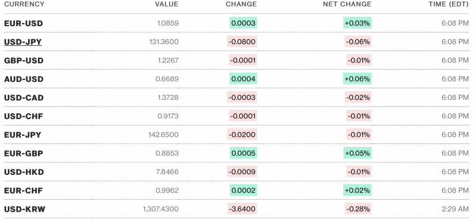Open the EUR-GBP currency pair
The height and width of the screenshot is (223, 476).
(x=23, y=153)
